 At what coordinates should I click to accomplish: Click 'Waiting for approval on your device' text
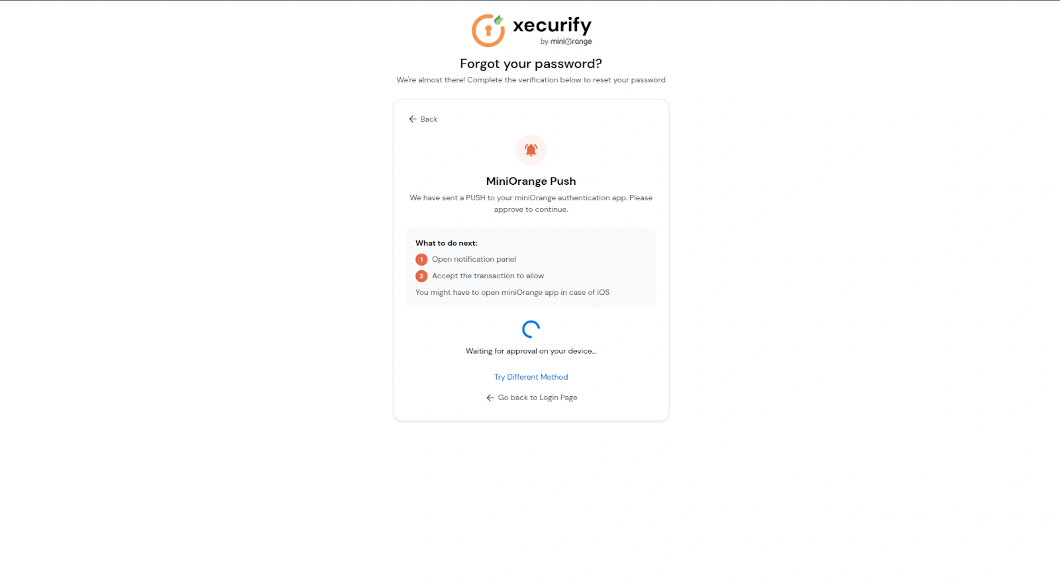(531, 351)
